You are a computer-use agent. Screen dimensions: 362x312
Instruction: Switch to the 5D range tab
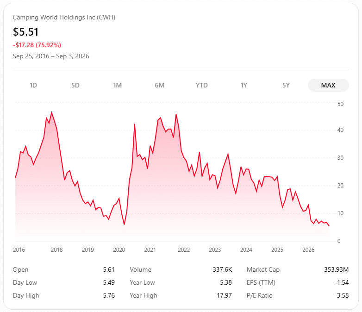75,85
